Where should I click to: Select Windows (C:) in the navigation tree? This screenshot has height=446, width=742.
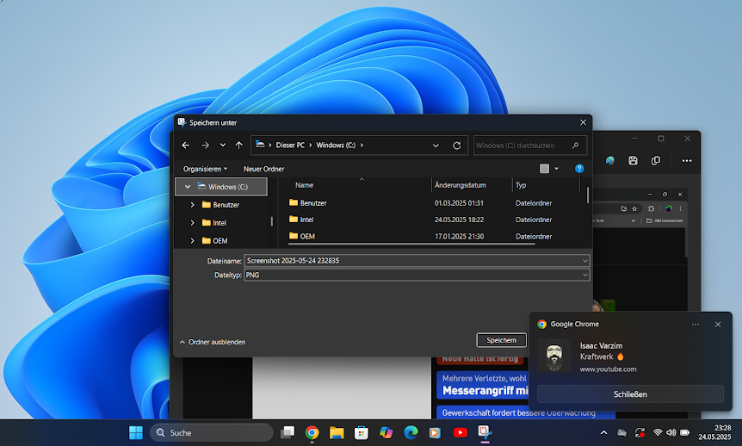point(221,187)
